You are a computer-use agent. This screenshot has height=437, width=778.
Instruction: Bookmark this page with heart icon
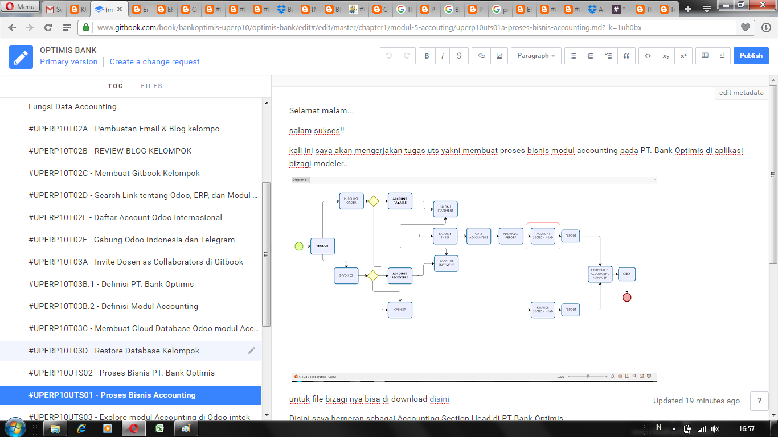point(746,27)
